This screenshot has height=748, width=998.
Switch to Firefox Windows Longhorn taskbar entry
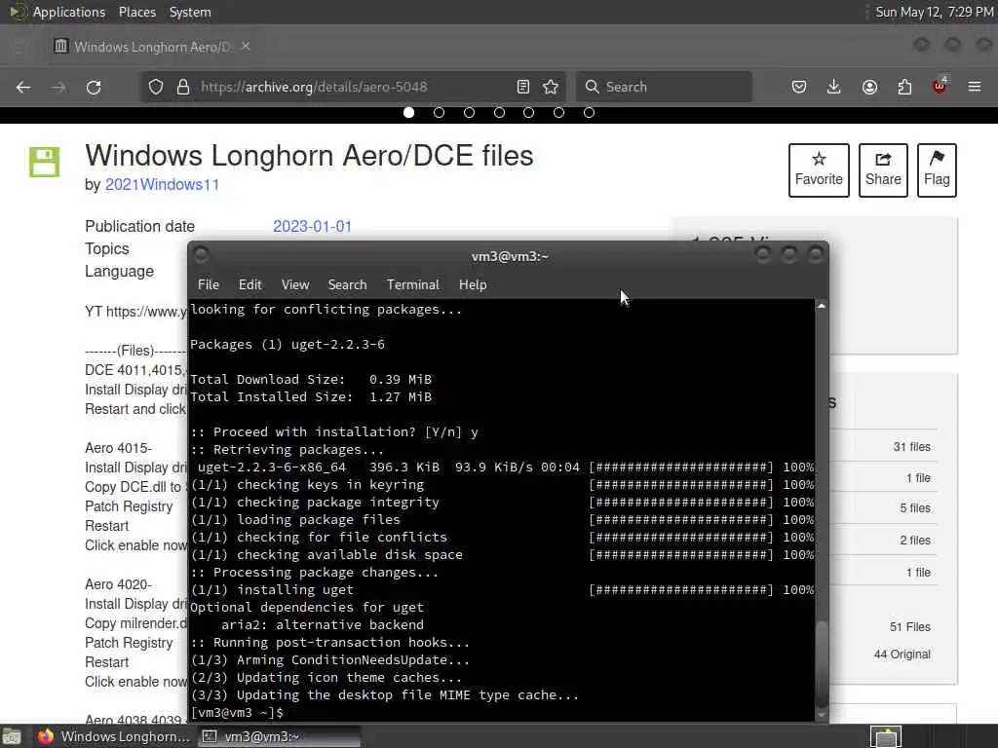[x=115, y=736]
